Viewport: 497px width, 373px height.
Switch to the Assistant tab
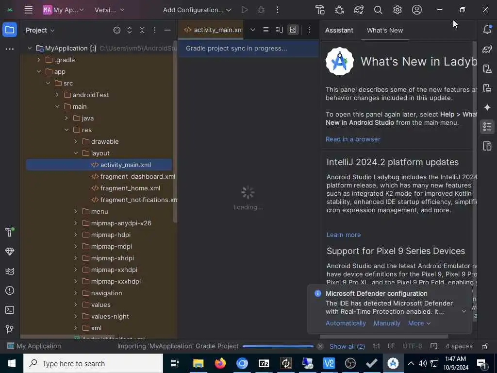339,31
